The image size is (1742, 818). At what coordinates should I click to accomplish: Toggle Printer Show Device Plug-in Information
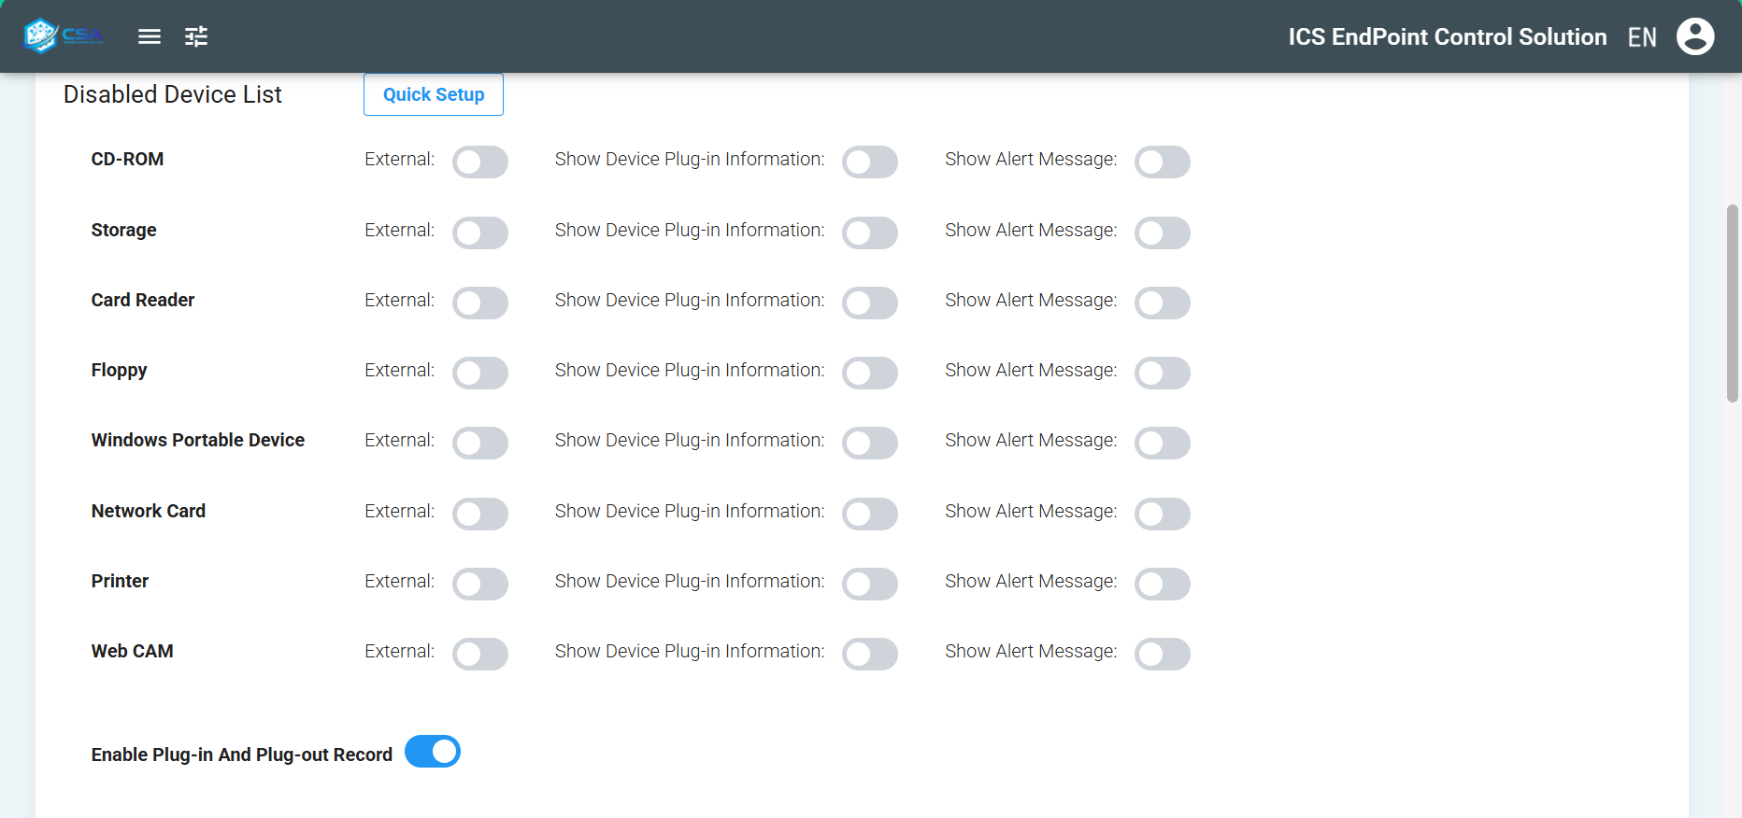pyautogui.click(x=869, y=584)
